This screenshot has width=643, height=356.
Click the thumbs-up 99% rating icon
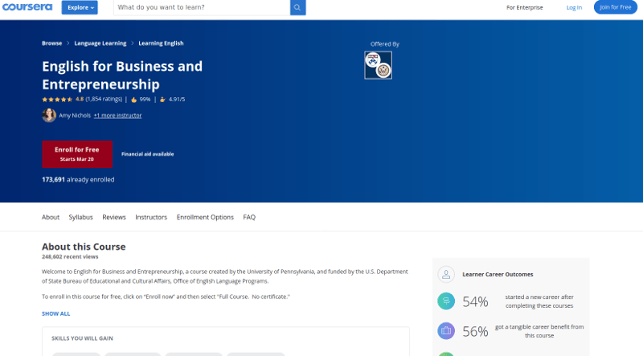tap(133, 100)
